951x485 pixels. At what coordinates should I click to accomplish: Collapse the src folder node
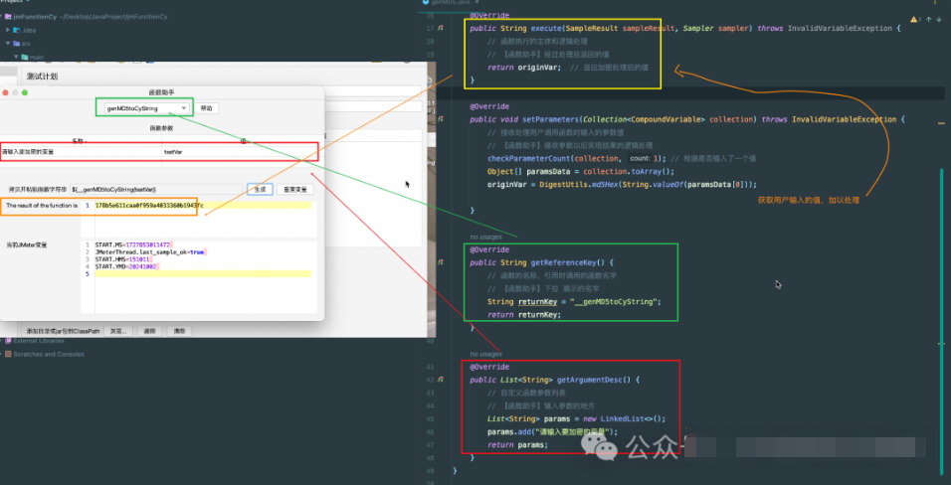point(8,44)
